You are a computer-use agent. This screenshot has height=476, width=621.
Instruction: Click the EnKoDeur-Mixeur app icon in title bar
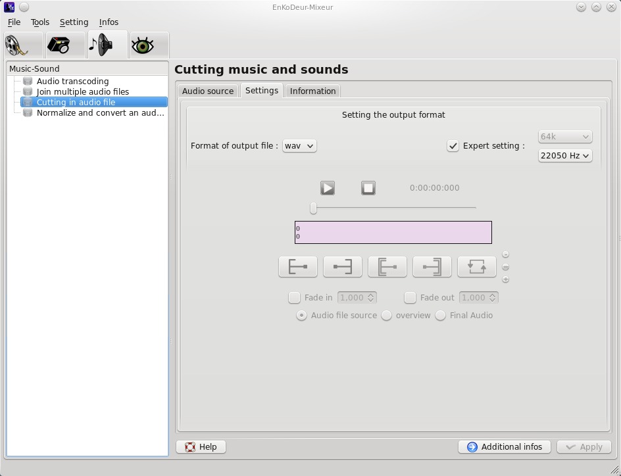point(9,7)
